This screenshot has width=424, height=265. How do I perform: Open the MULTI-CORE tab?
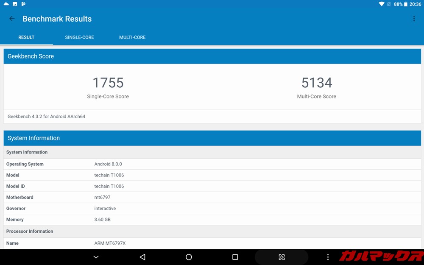coord(132,37)
